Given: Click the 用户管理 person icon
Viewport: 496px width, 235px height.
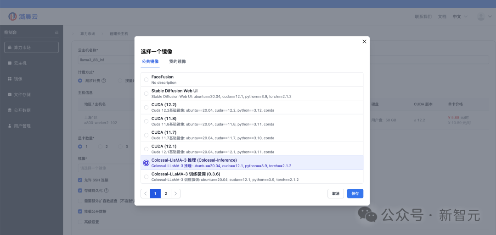Looking at the screenshot, I should [x=10, y=126].
